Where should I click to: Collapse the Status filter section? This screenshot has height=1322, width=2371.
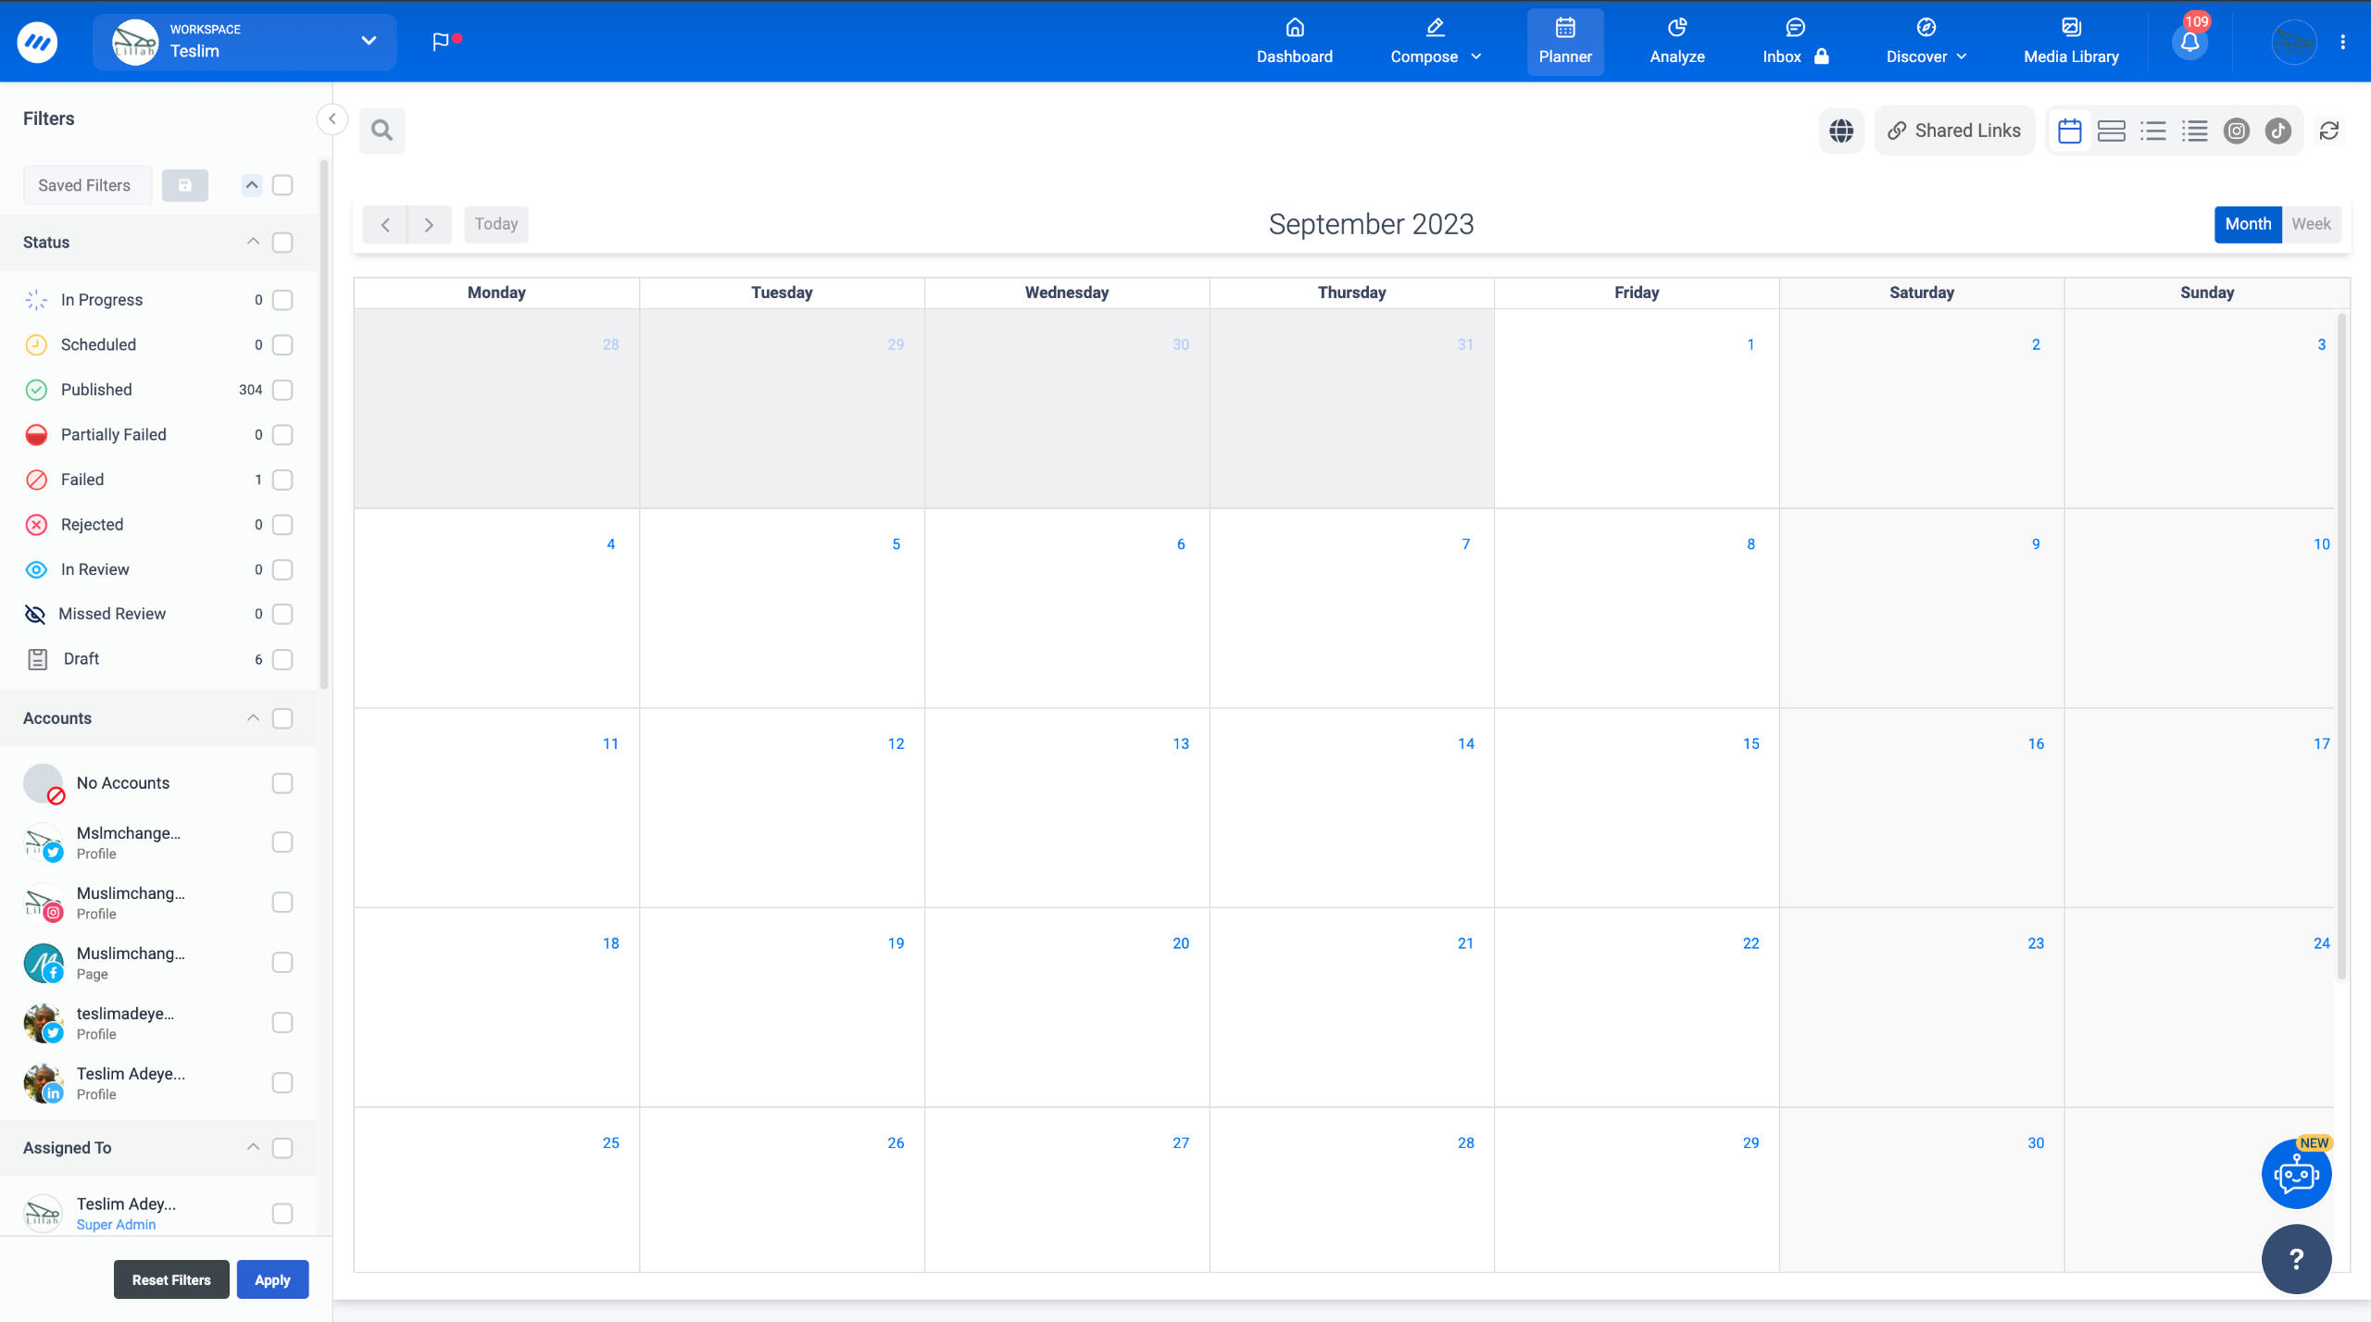coord(251,243)
